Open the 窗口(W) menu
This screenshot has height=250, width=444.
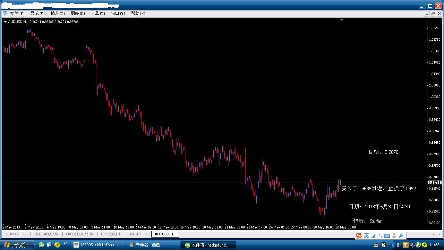[x=118, y=14]
